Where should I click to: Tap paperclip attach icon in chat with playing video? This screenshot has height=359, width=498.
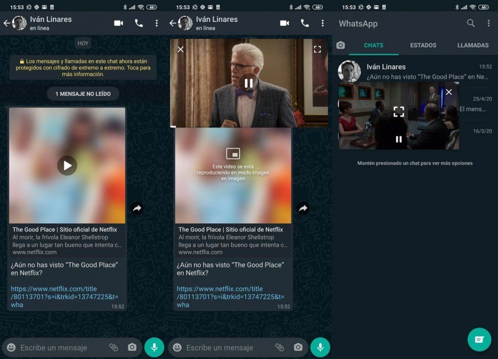[x=280, y=347]
